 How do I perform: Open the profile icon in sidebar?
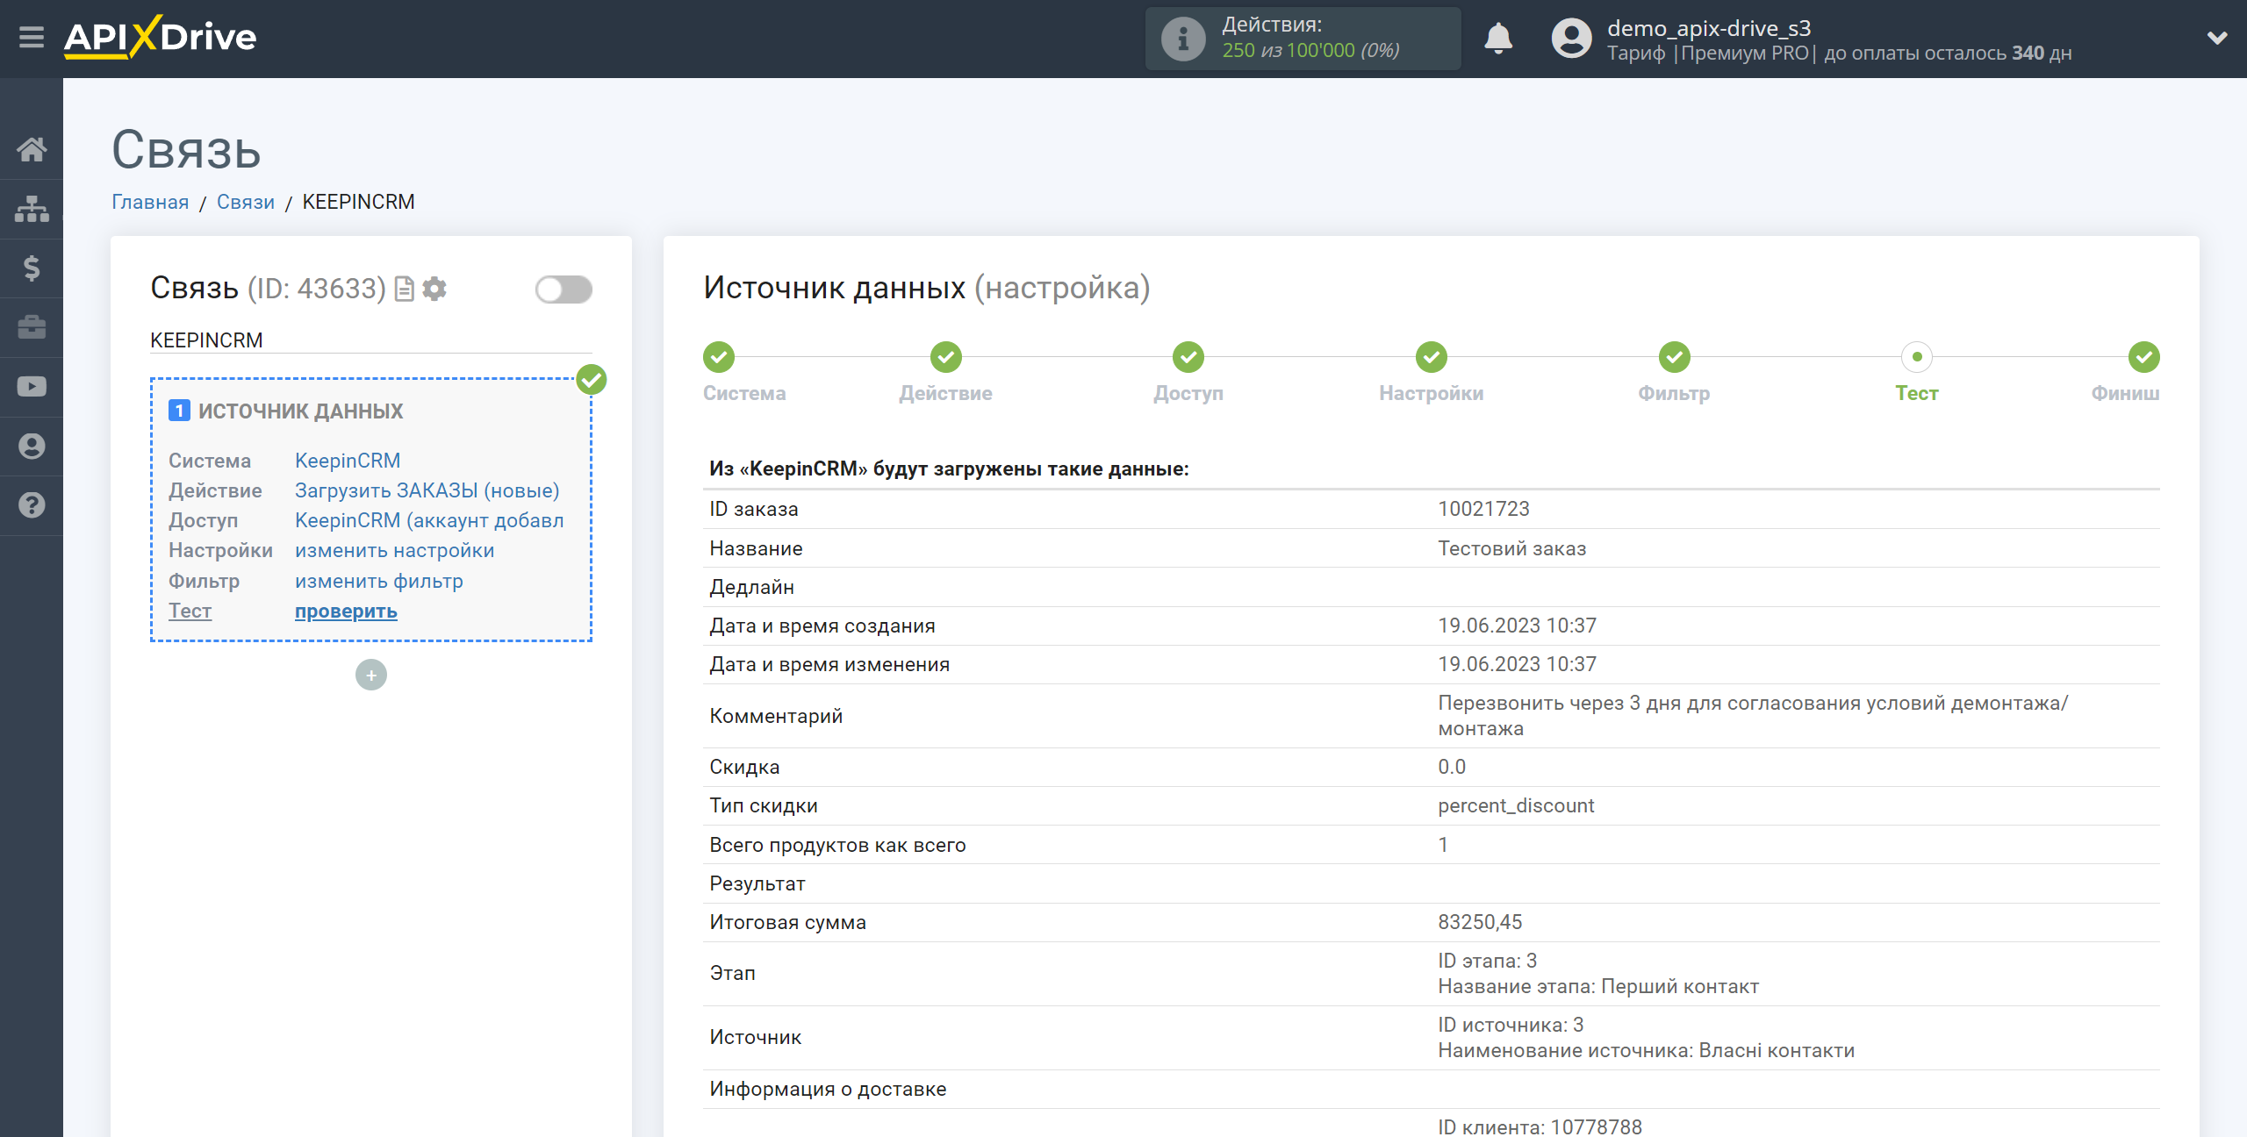(32, 446)
